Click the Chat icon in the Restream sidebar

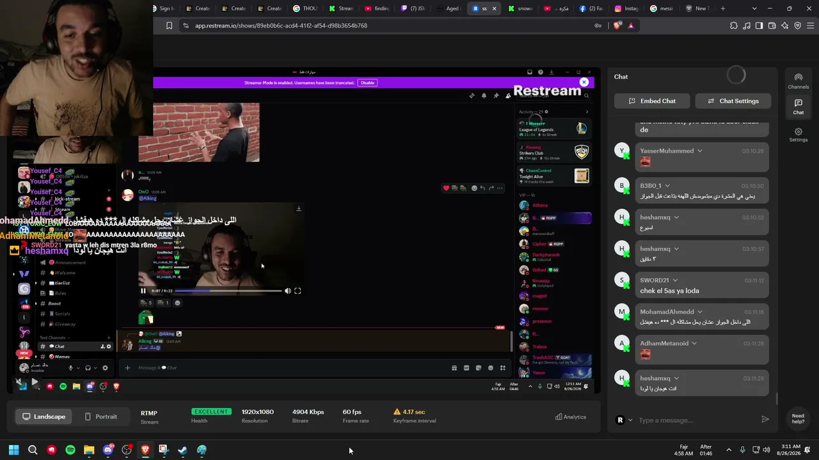coord(798,107)
